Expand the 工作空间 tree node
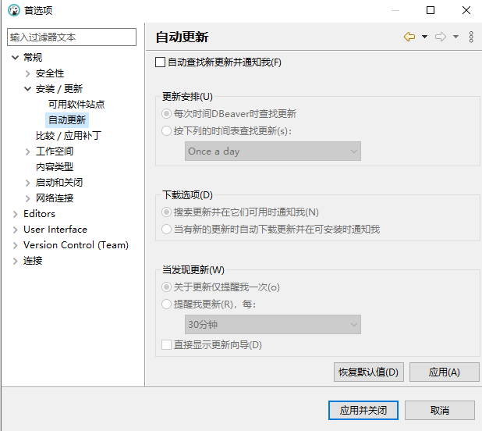The height and width of the screenshot is (431, 482). (27, 151)
